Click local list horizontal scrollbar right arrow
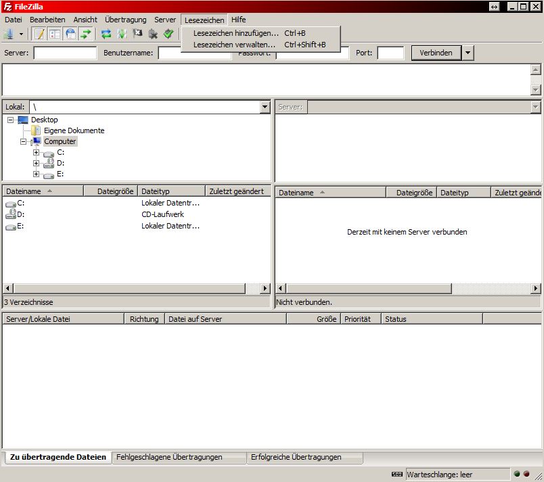Image resolution: width=544 pixels, height=482 pixels. click(x=265, y=288)
